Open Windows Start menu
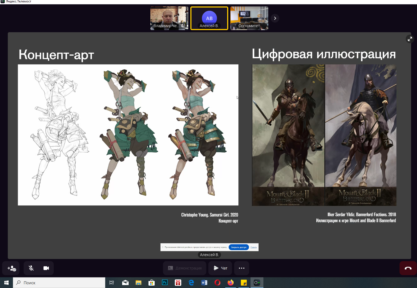 pyautogui.click(x=6, y=283)
